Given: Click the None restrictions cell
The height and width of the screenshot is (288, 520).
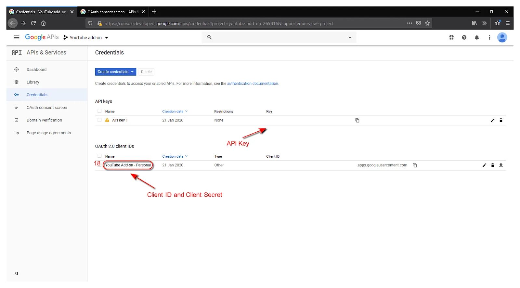Looking at the screenshot, I should 219,120.
